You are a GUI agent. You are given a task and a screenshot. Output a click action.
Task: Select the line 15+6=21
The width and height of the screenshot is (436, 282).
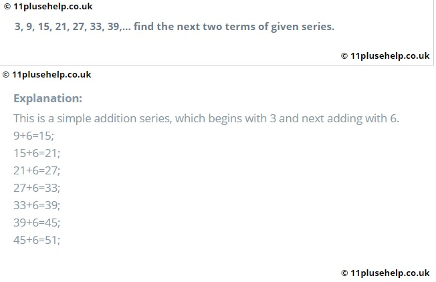[x=37, y=153]
